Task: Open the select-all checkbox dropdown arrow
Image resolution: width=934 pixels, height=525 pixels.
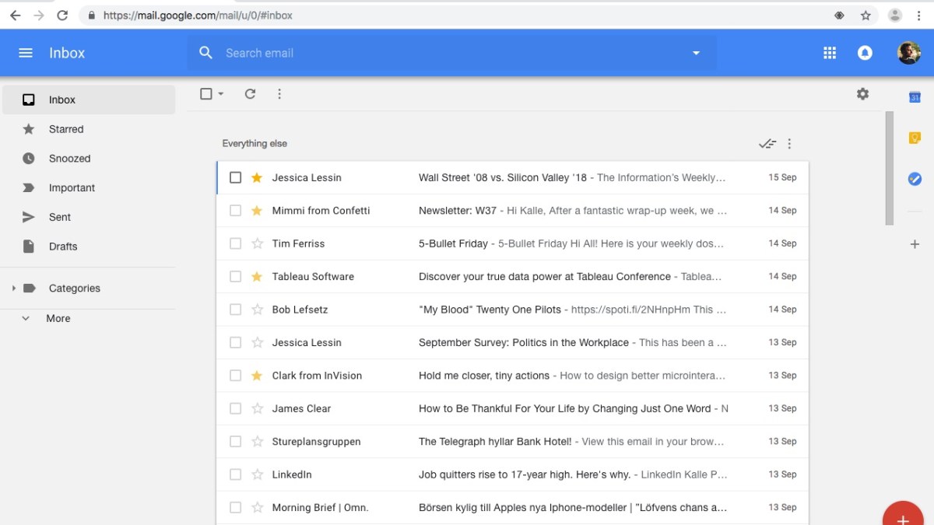Action: pyautogui.click(x=221, y=94)
